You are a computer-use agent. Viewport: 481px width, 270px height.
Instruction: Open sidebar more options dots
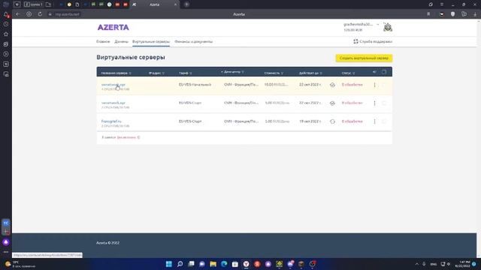coord(6,252)
